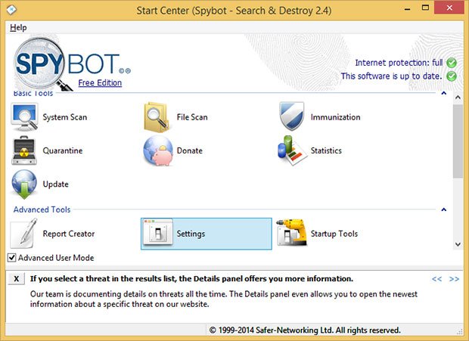469x341 pixels.
Task: Click the copyright Safer-Networking status text
Action: (305, 330)
